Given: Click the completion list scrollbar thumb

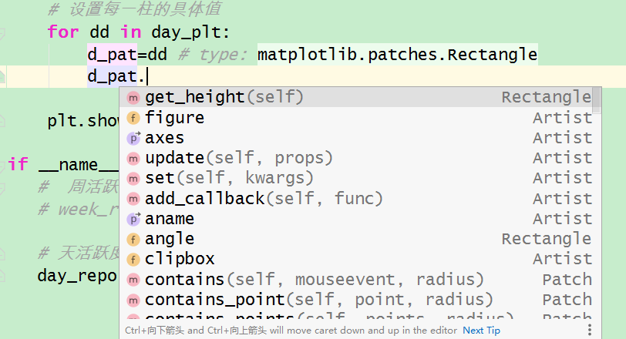Looking at the screenshot, I should pos(597,100).
